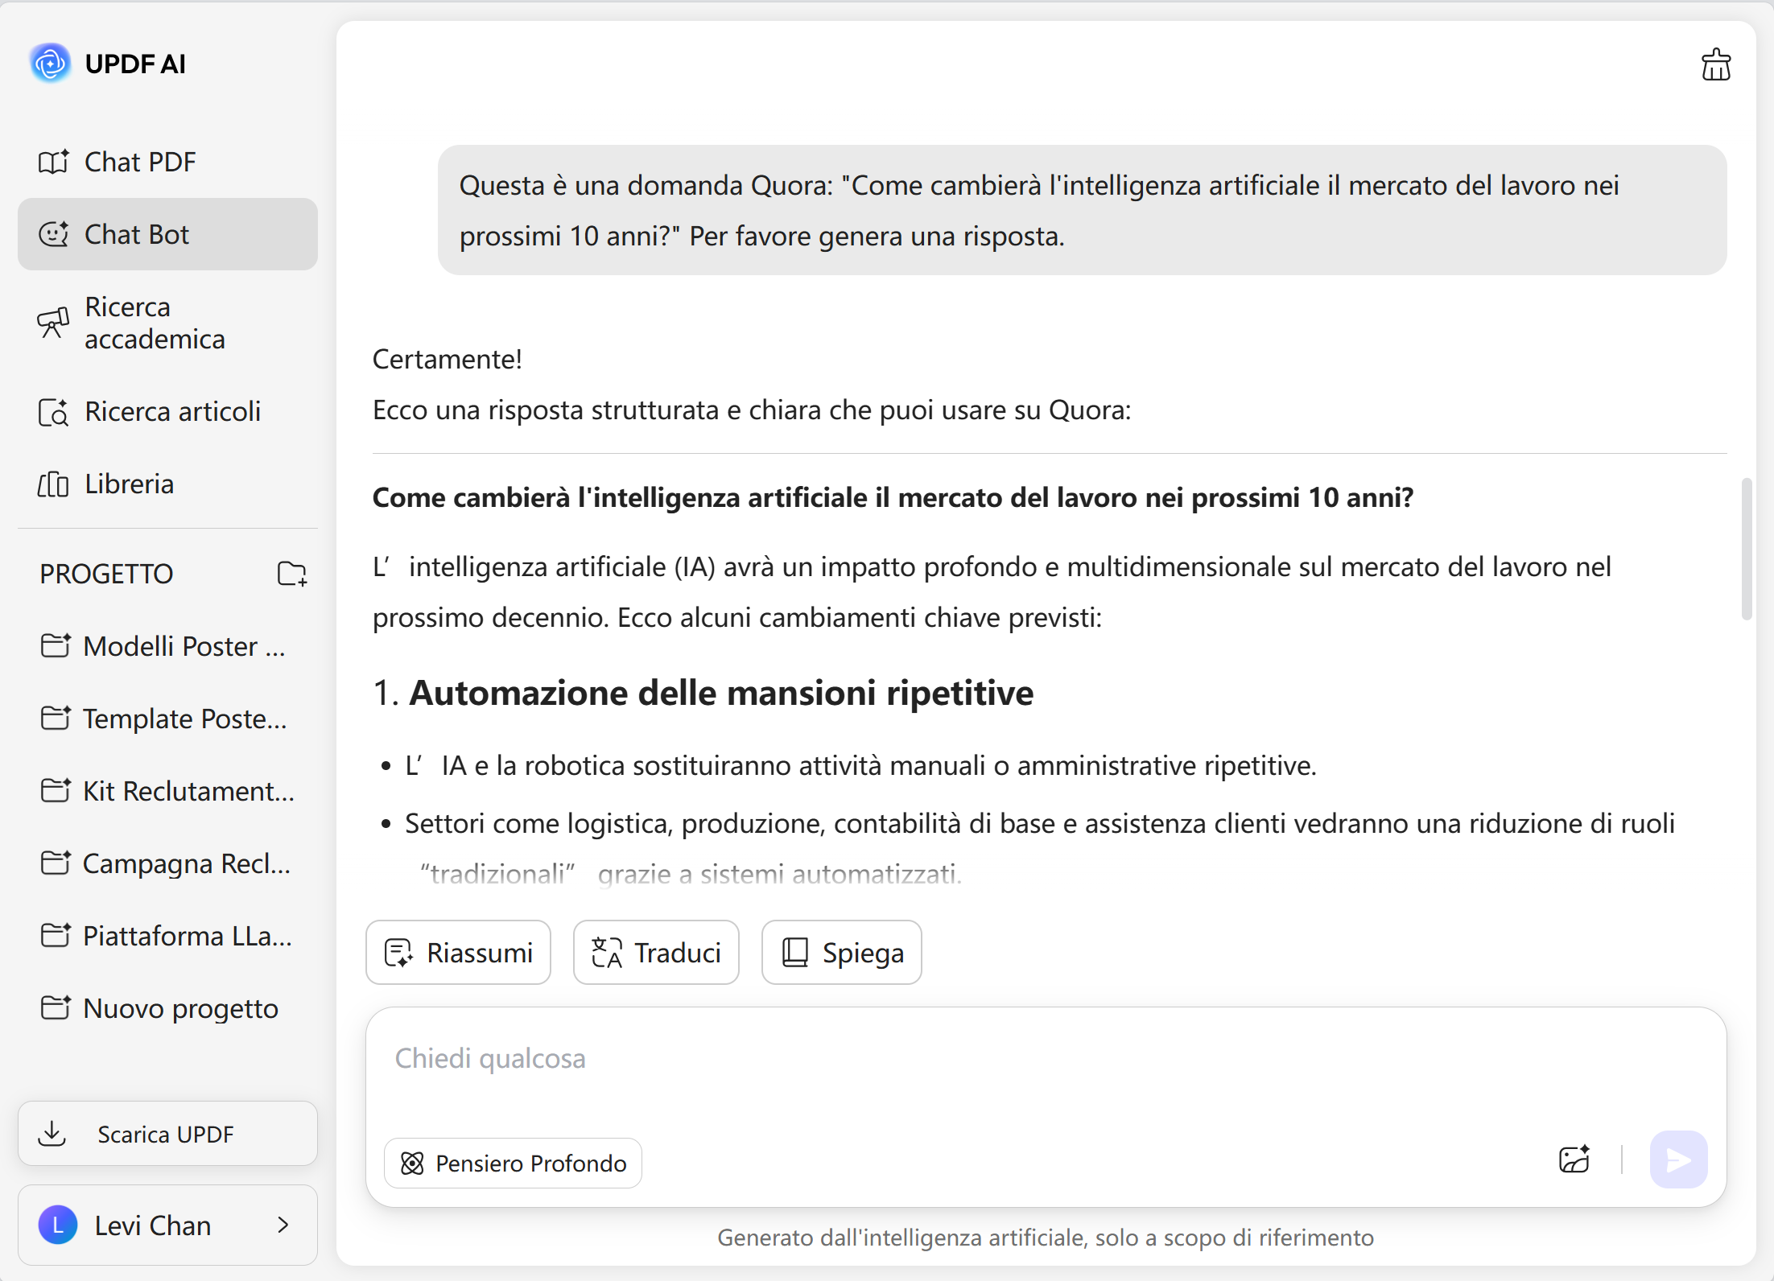Click the UPDF AI logo icon
The height and width of the screenshot is (1281, 1774).
coord(51,63)
